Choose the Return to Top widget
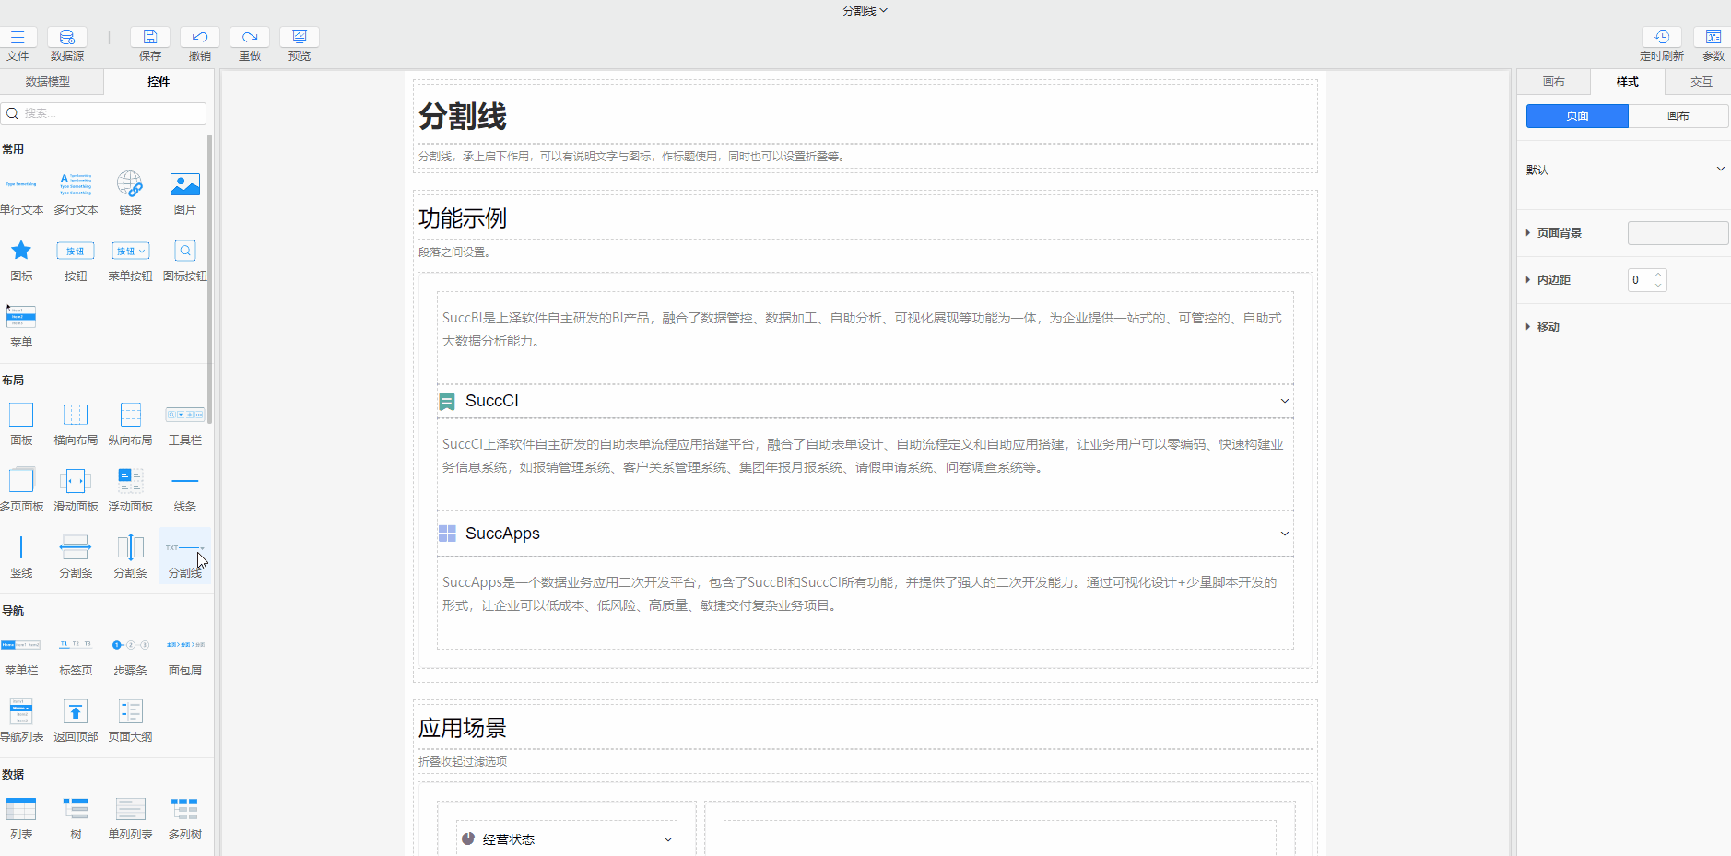The height and width of the screenshot is (856, 1731). pos(76,711)
